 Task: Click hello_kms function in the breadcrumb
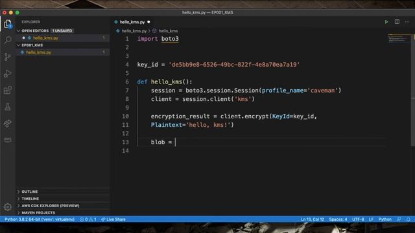(x=168, y=31)
